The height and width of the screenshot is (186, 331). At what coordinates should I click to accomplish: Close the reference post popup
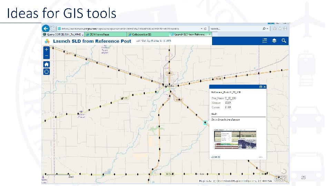tap(264, 87)
